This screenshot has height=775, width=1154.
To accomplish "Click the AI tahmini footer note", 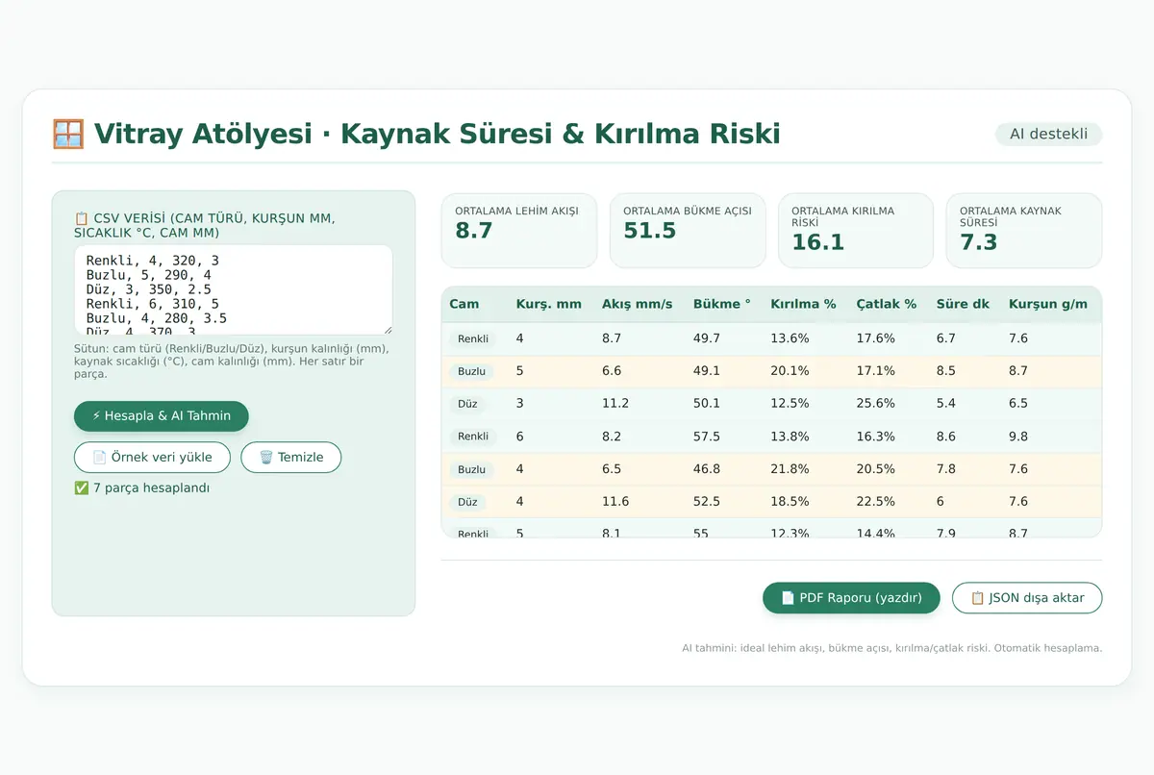I will (x=892, y=648).
